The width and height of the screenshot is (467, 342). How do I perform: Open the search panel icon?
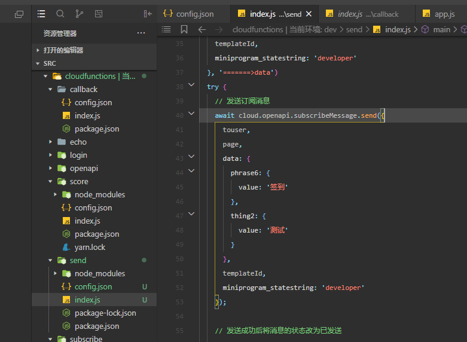(x=60, y=14)
